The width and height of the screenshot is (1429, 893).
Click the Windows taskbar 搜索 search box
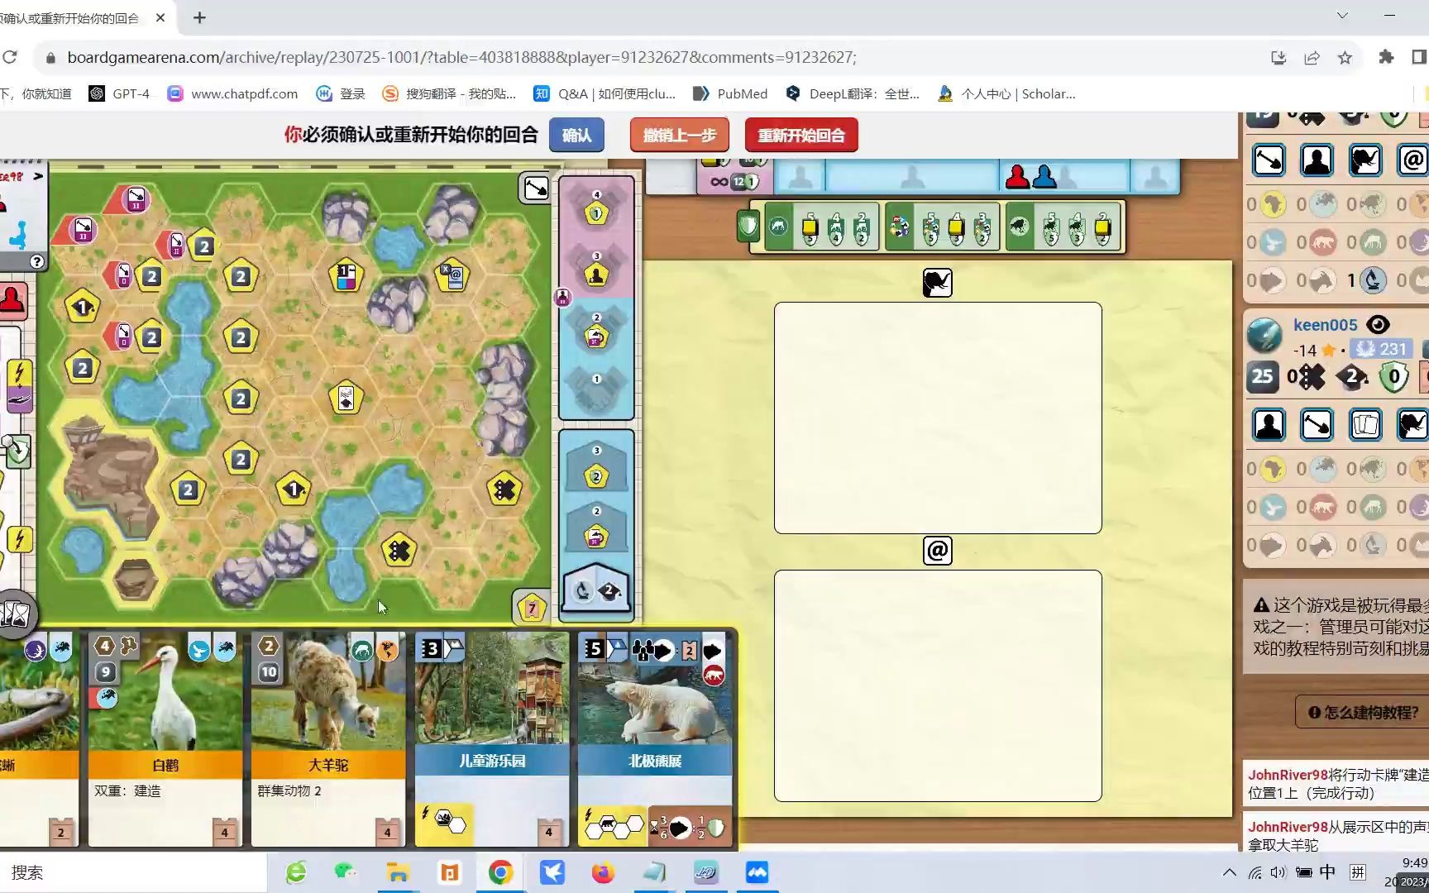132,872
